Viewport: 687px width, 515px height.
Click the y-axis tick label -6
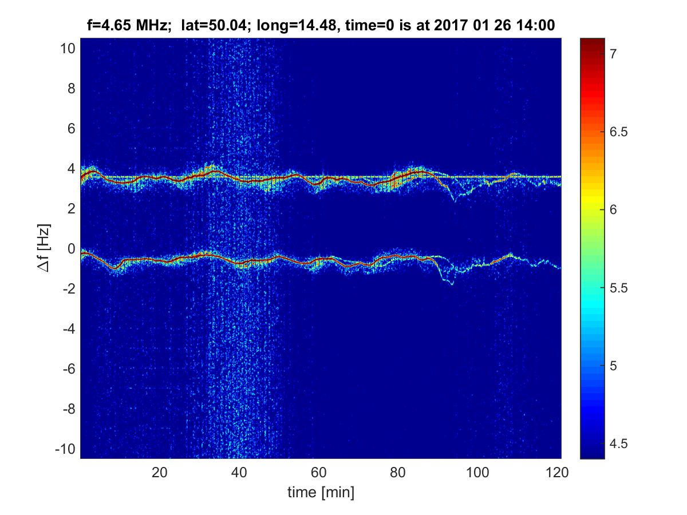68,369
